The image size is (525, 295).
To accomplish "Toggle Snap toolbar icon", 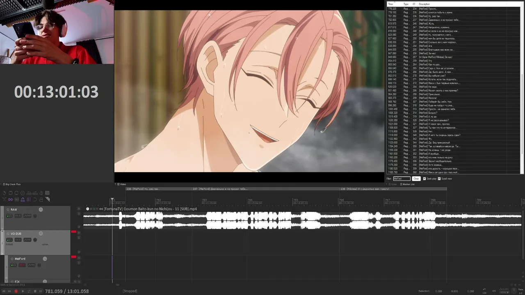I will click(35, 200).
